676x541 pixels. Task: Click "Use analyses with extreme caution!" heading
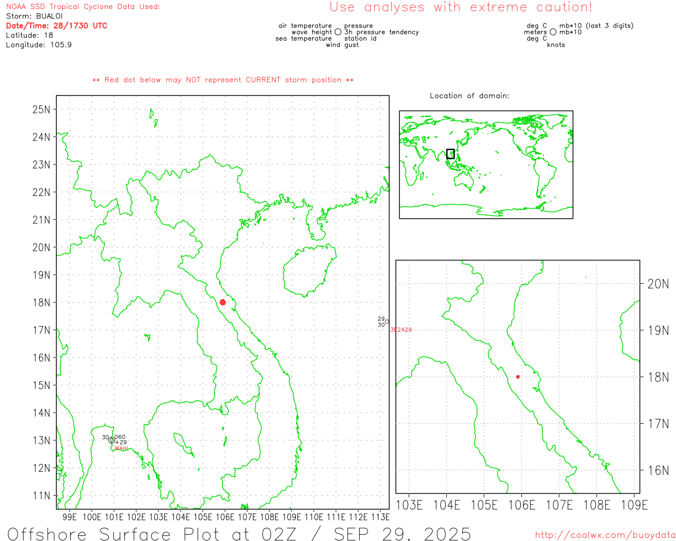461,7
